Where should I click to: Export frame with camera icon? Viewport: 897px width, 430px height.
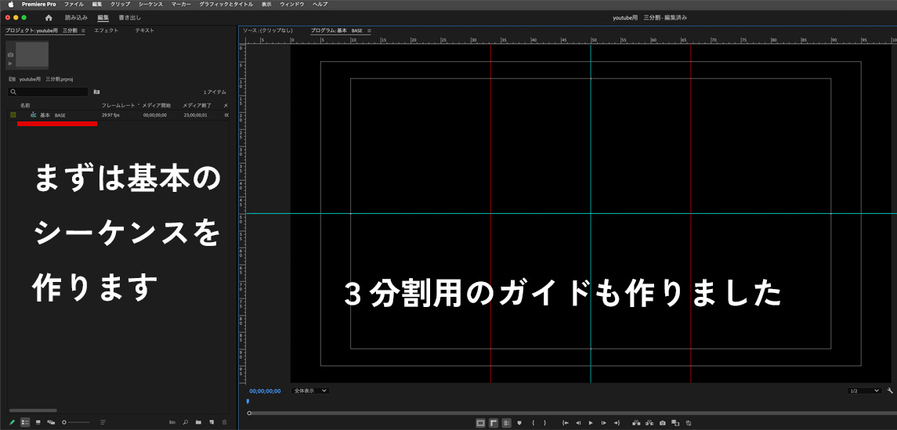(x=663, y=423)
